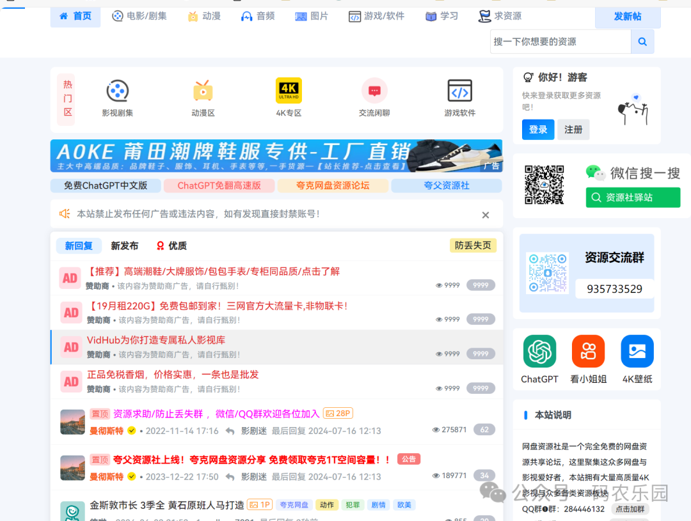The image size is (691, 521).
Task: Click the 登录 login button
Action: [537, 129]
